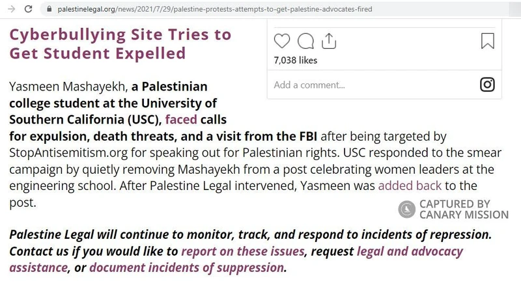This screenshot has width=521, height=285.
Task: Open the "report on these issues" link
Action: 242,251
